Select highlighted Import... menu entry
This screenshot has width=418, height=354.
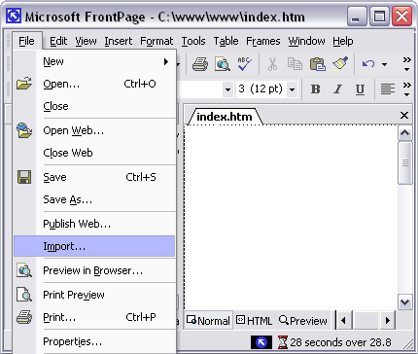coord(94,246)
